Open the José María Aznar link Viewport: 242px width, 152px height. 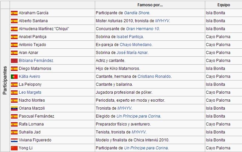[x=132, y=53]
